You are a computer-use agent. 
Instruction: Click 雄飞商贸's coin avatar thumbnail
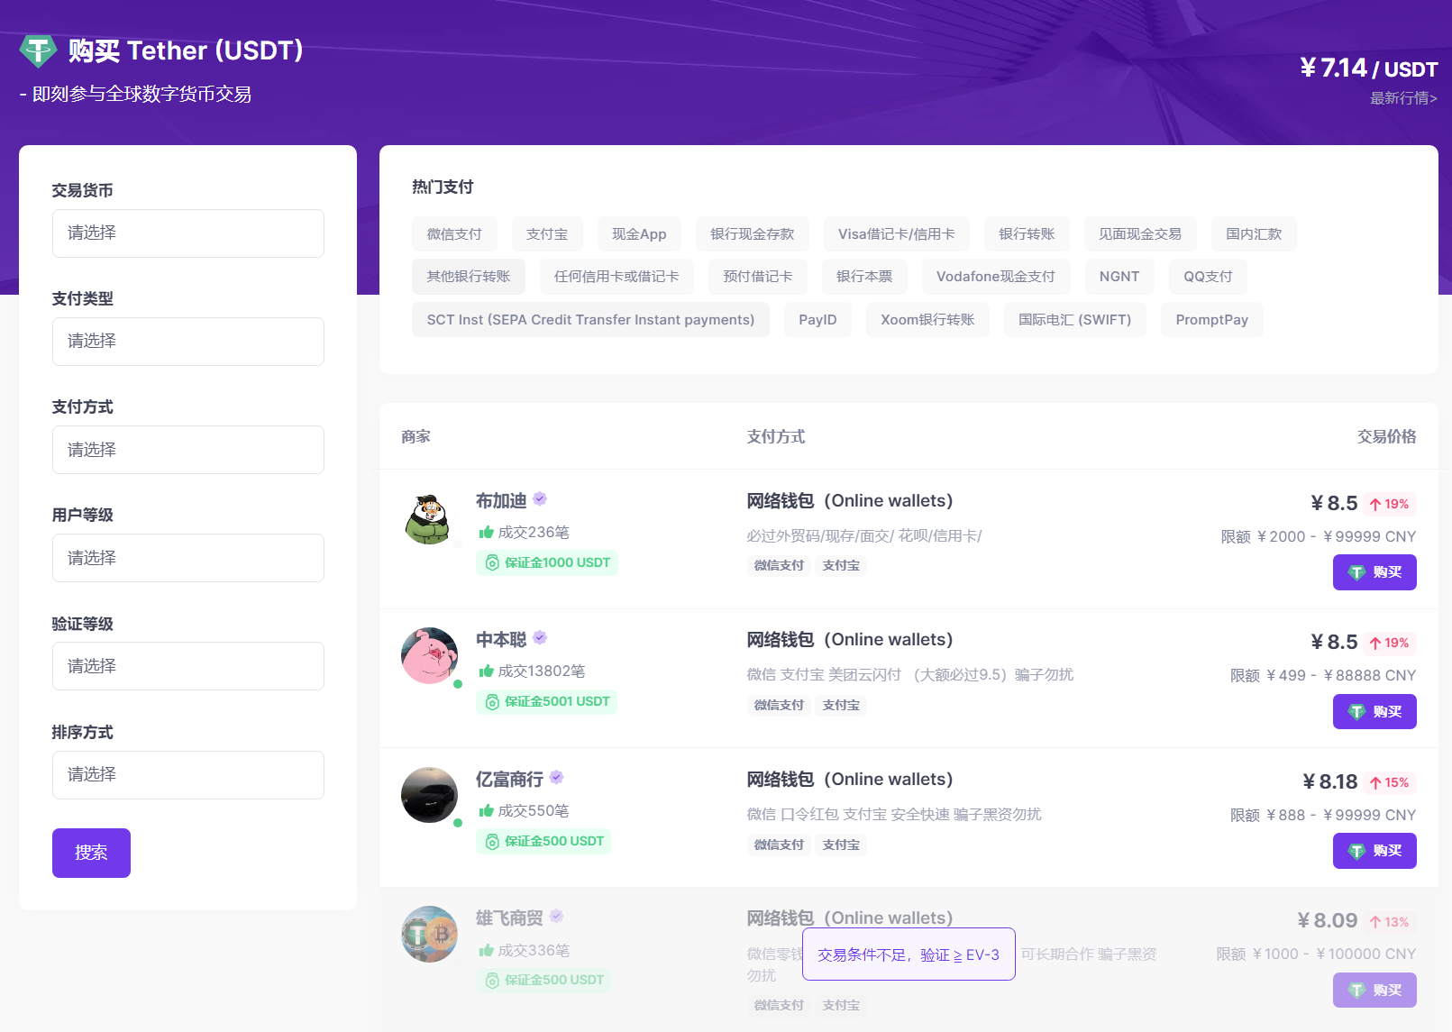[429, 935]
